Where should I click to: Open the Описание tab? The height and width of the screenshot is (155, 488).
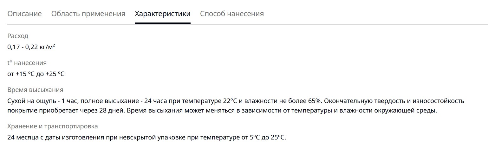24,14
